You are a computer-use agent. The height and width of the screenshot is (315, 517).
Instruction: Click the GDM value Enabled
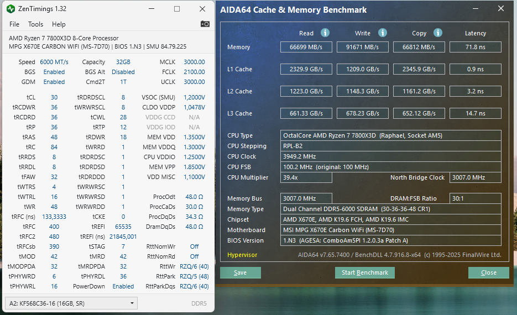(54, 82)
